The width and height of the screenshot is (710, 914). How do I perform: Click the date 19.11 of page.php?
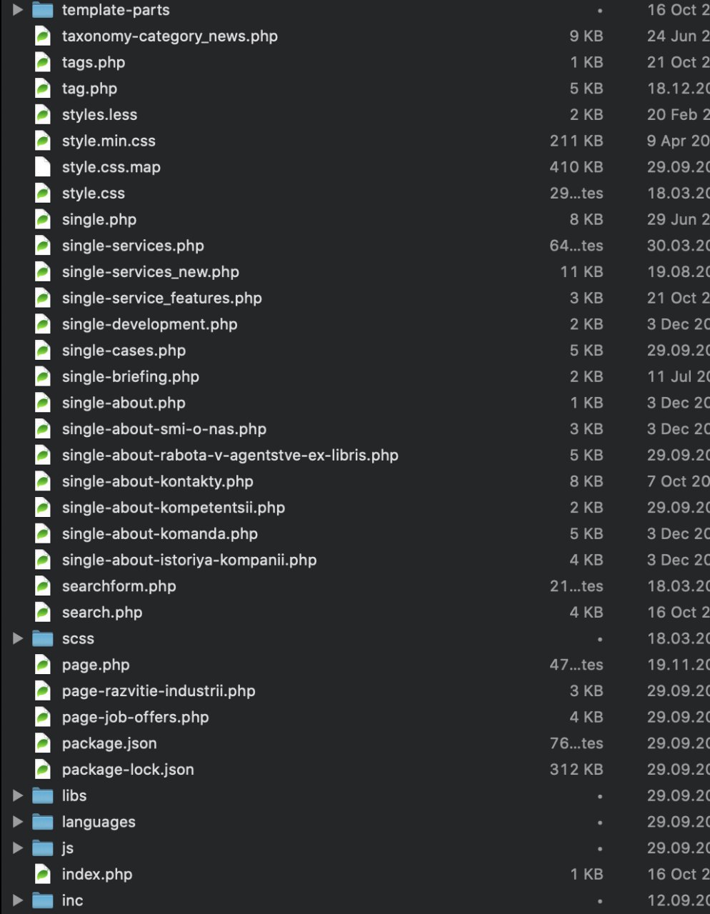(678, 665)
